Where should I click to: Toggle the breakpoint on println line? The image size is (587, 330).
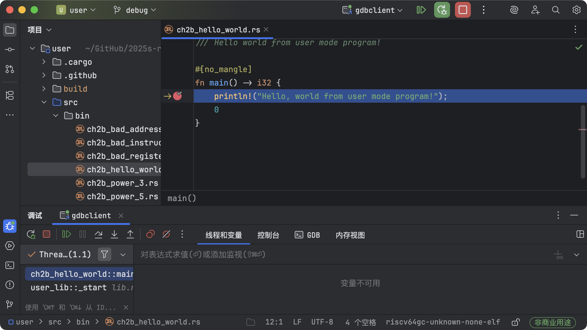click(x=177, y=96)
